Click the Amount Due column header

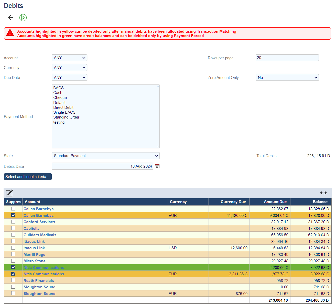coord(275,202)
